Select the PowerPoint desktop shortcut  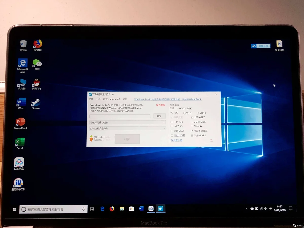(x=21, y=124)
